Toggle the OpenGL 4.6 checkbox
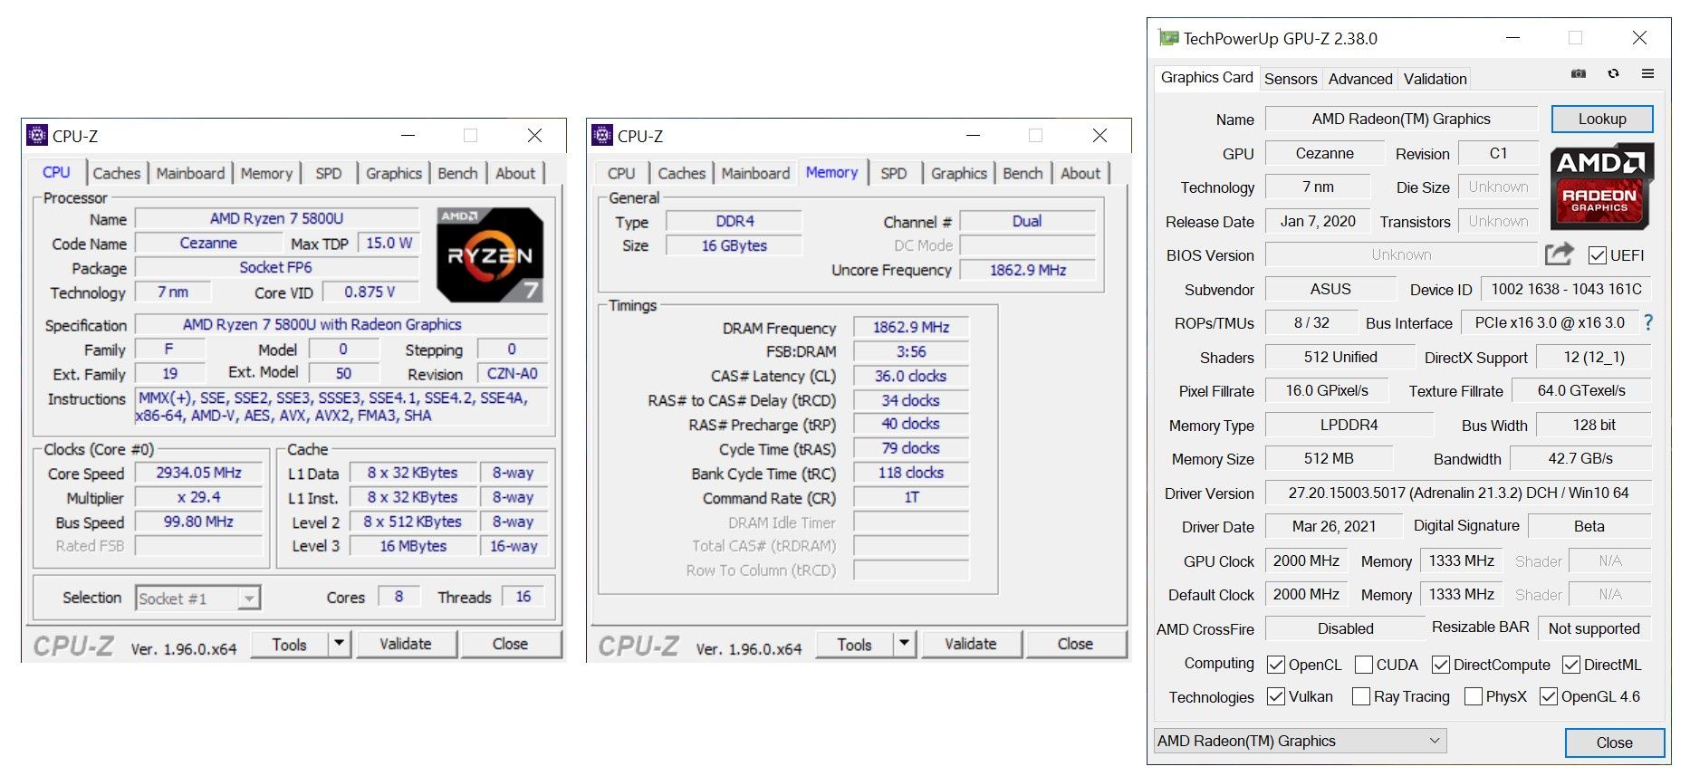 [x=1549, y=696]
